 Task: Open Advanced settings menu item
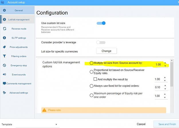pyautogui.click(x=17, y=93)
